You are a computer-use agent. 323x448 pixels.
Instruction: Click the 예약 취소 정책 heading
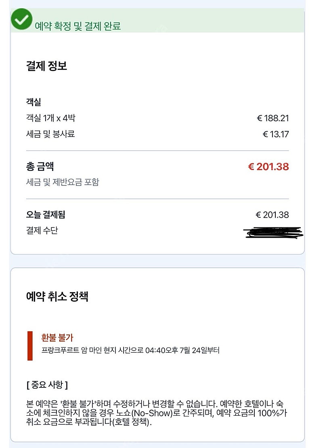pos(57,297)
